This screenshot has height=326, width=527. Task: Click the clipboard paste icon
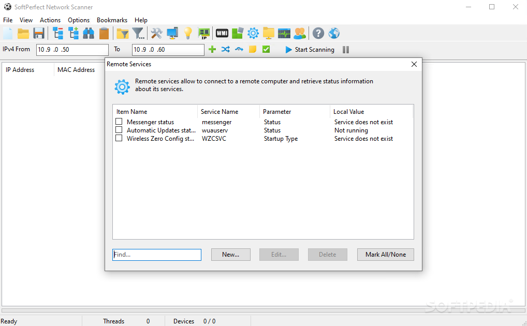[104, 33]
